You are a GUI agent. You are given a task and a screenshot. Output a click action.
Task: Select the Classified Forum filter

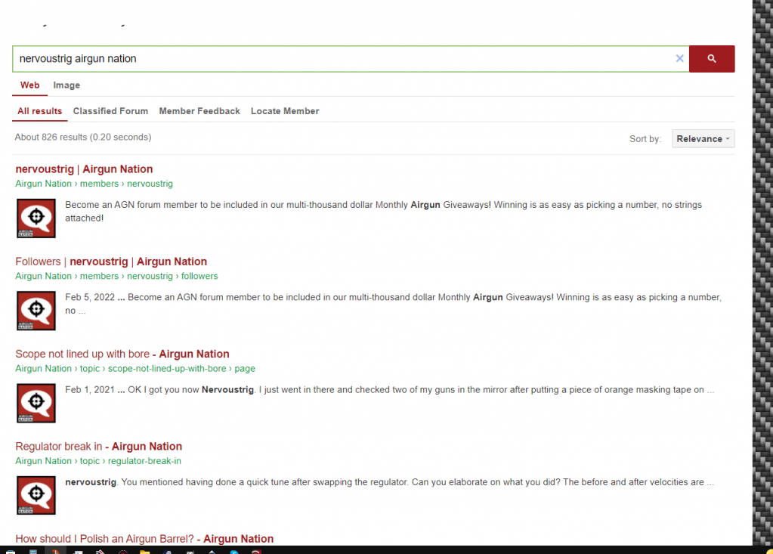(110, 111)
